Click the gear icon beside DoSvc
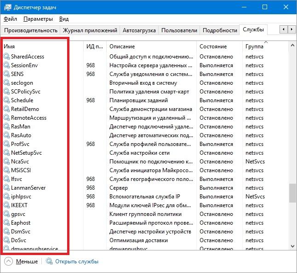Viewport: 297px width, 273px height. (x=6, y=240)
